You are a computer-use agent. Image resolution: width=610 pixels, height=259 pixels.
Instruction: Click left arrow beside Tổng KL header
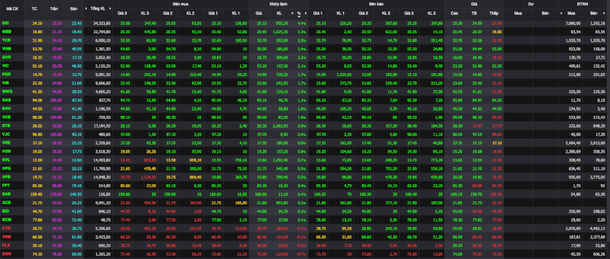pyautogui.click(x=86, y=8)
